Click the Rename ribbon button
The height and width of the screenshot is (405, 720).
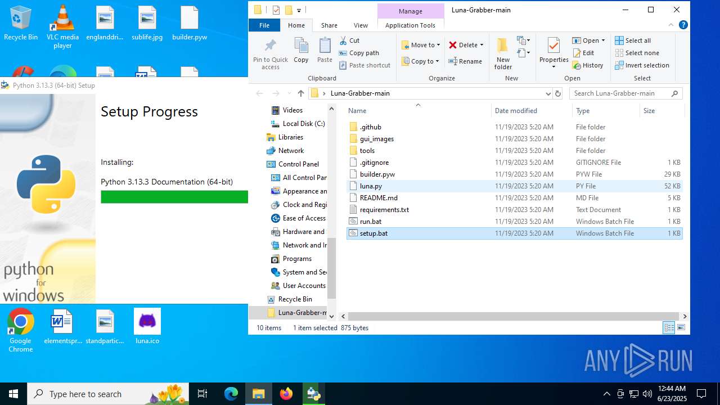[x=465, y=61]
